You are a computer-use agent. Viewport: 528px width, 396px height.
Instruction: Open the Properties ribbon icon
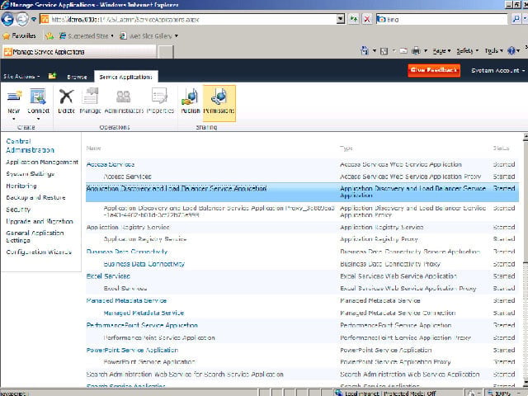[160, 97]
